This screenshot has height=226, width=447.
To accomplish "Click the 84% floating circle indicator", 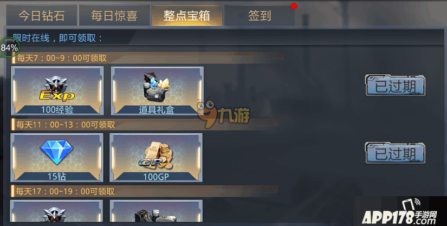I will pos(9,48).
